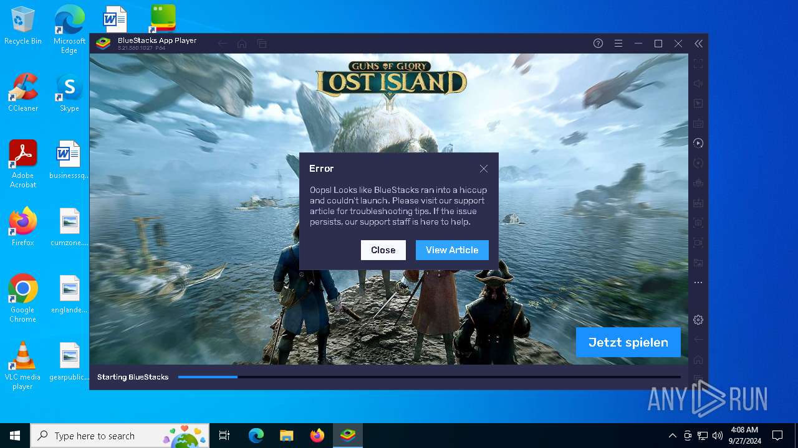Click the circular sync arrows icon below the play icon
The image size is (798, 448).
pos(698,163)
